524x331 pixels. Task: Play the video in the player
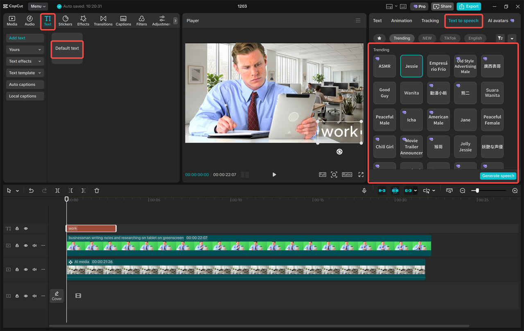pos(274,174)
